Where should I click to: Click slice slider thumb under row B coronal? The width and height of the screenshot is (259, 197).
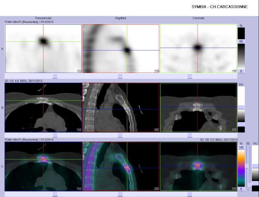pos(190,135)
